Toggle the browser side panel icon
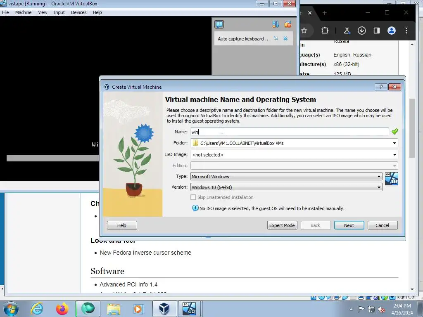423x317 pixels. 377,31
